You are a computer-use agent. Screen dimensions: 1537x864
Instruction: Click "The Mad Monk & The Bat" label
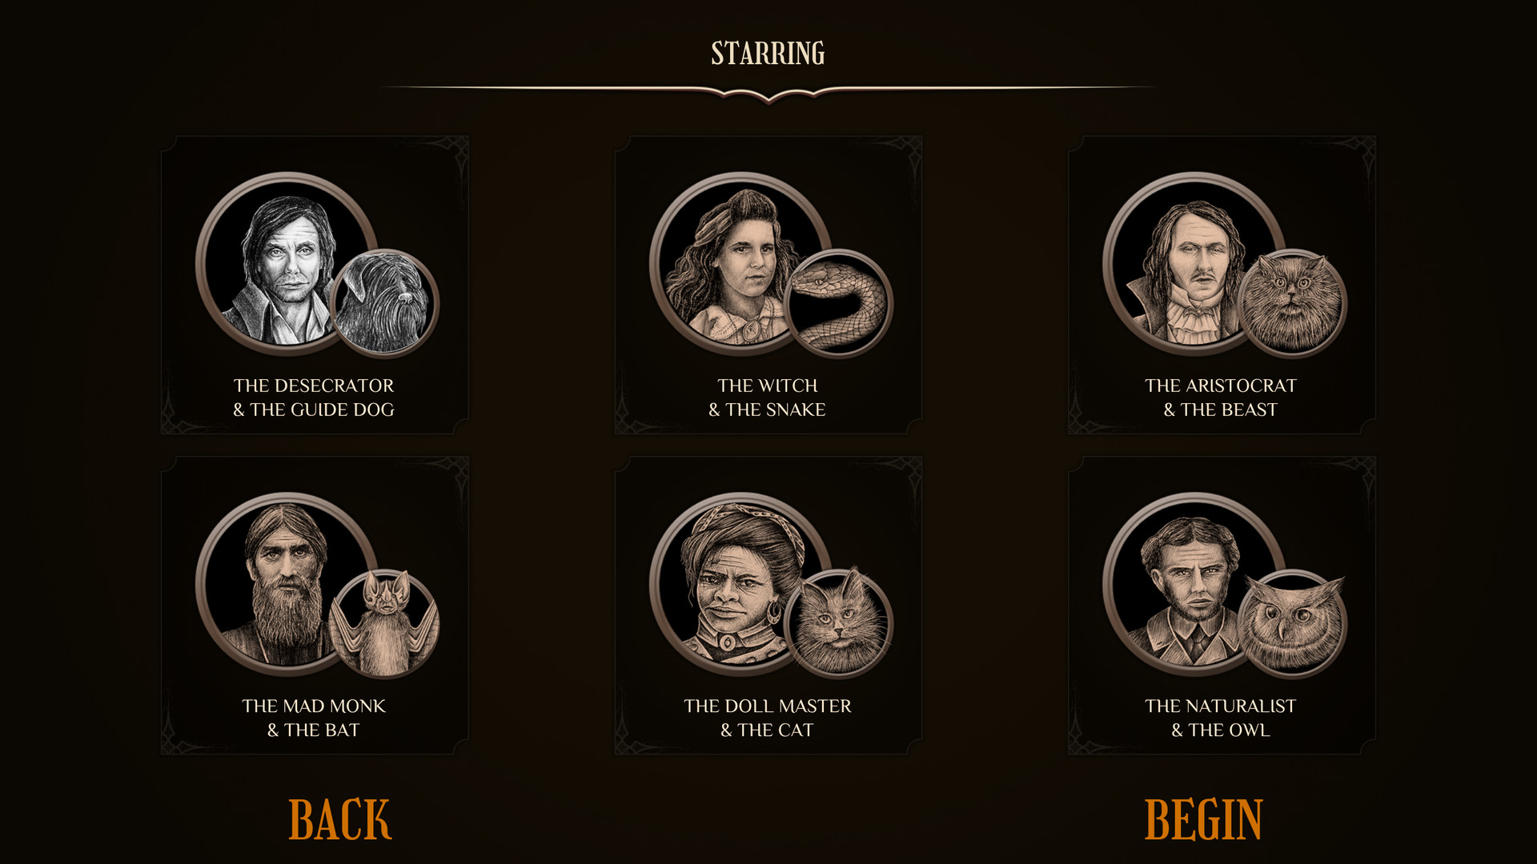tap(314, 718)
